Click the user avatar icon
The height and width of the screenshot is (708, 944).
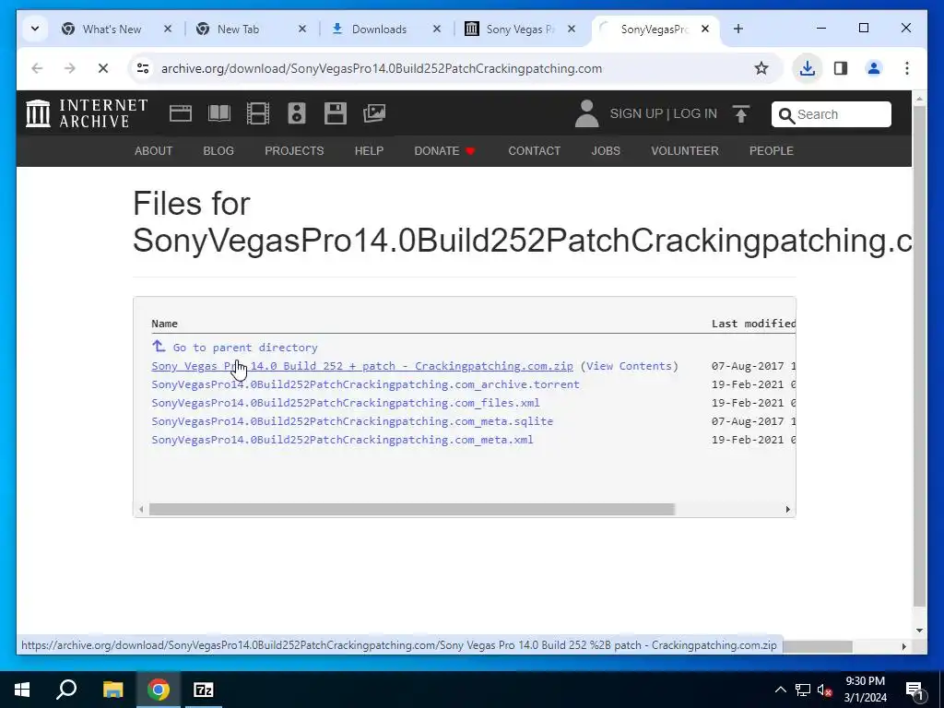click(x=586, y=113)
